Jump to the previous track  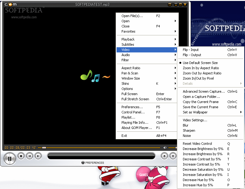point(30,156)
